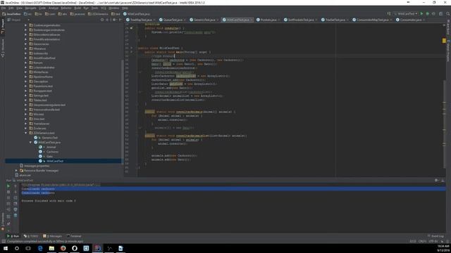Switch to the TreeMapTest.java editor tab

(141, 20)
